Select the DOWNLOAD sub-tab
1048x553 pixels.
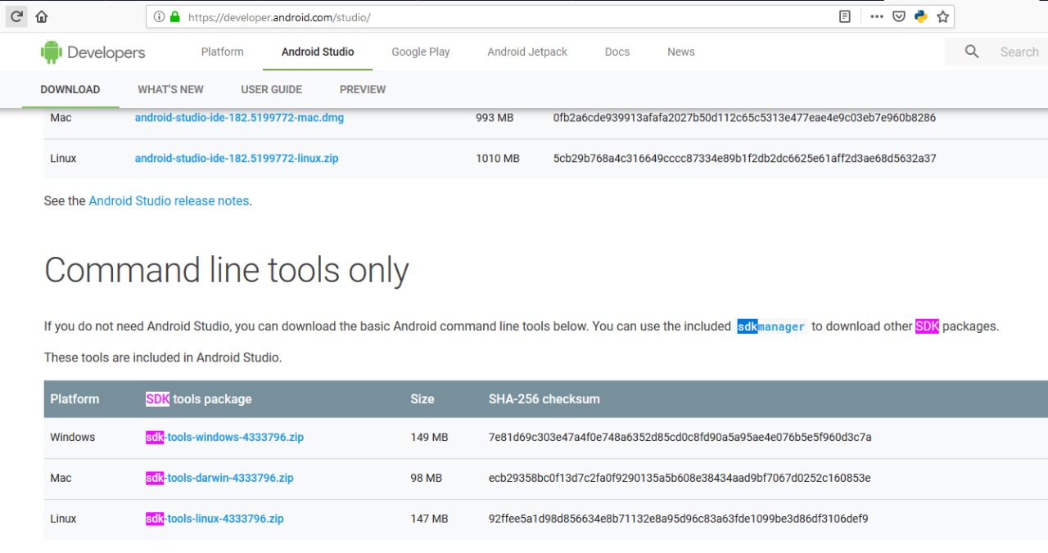[70, 89]
